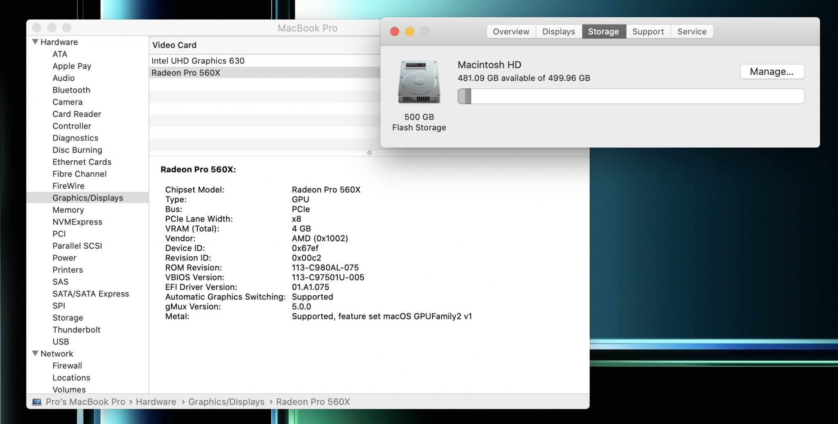
Task: Select Ethernet Cards in the sidebar
Action: (82, 162)
